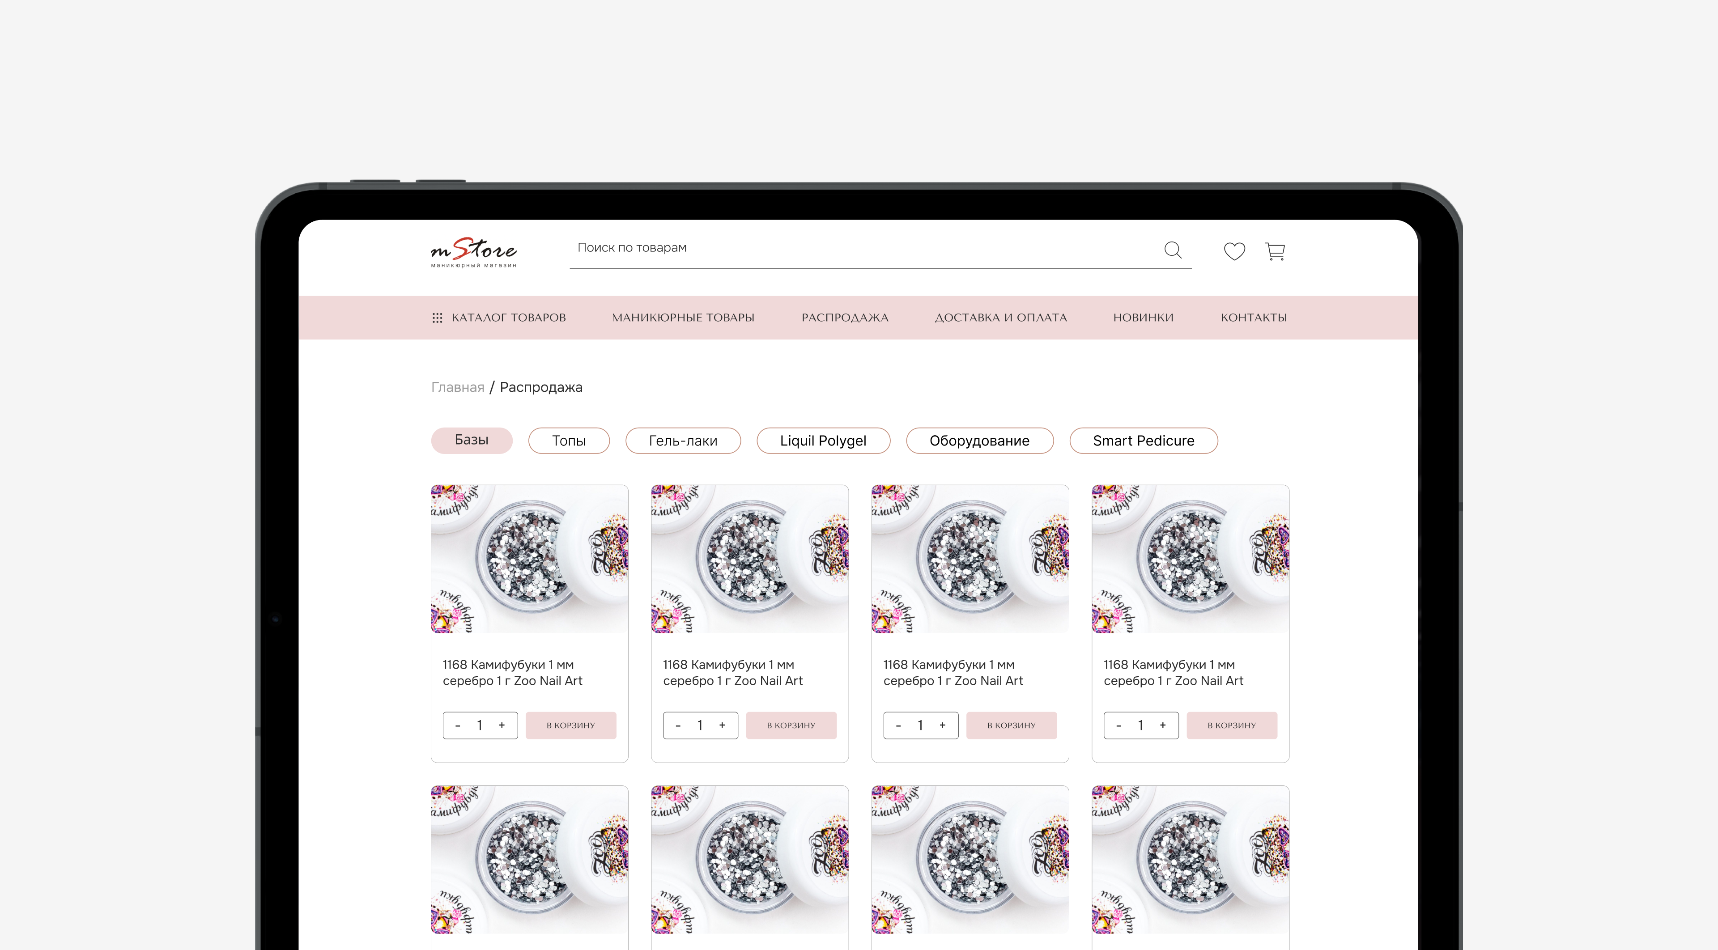Decrease quantity on the first product card
Viewport: 1718px width, 950px height.
click(458, 725)
